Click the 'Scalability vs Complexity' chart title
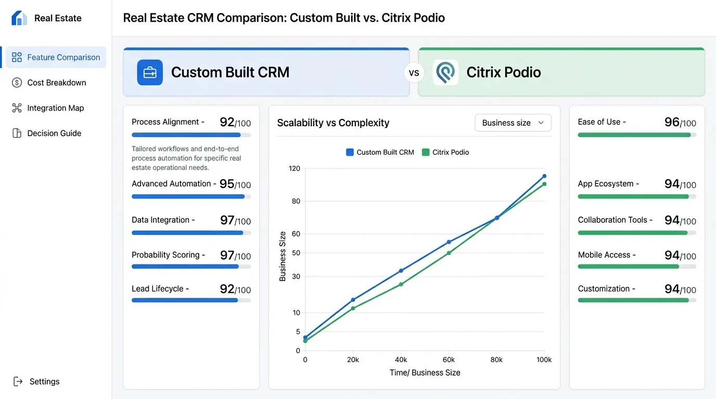The width and height of the screenshot is (716, 399). coord(333,123)
